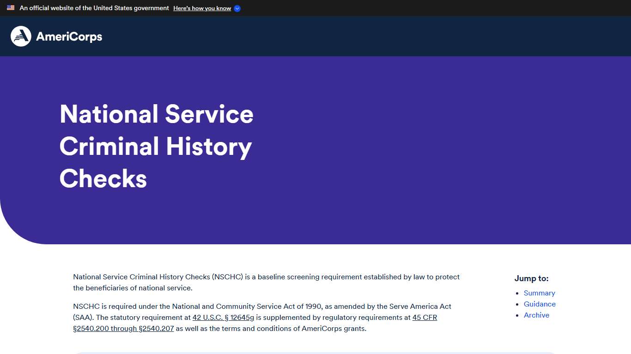This screenshot has height=354, width=631.
Task: Click the "An official website" banner text
Action: click(x=94, y=8)
